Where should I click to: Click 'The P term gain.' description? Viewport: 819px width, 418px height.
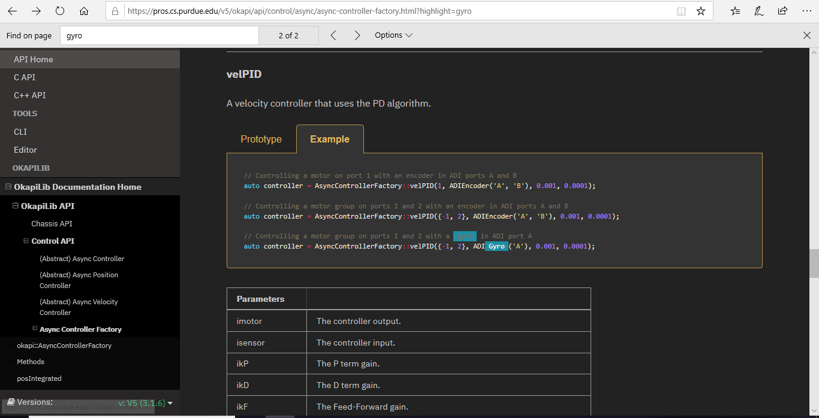[x=348, y=364]
